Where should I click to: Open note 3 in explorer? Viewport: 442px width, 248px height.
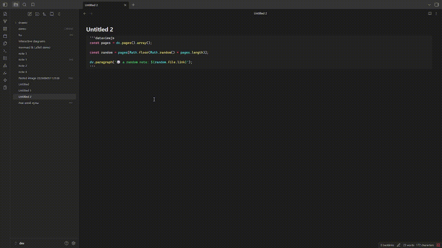(x=45, y=72)
